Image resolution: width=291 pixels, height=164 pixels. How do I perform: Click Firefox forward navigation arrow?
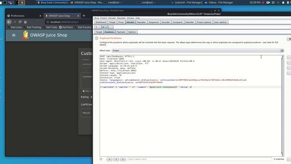coord(15,22)
